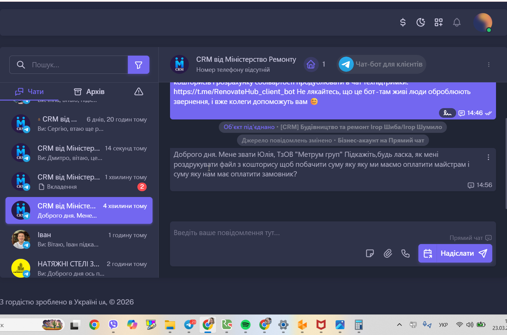Open chat from 14 секунд тому
Image resolution: width=507 pixels, height=335 pixels.
(x=79, y=153)
